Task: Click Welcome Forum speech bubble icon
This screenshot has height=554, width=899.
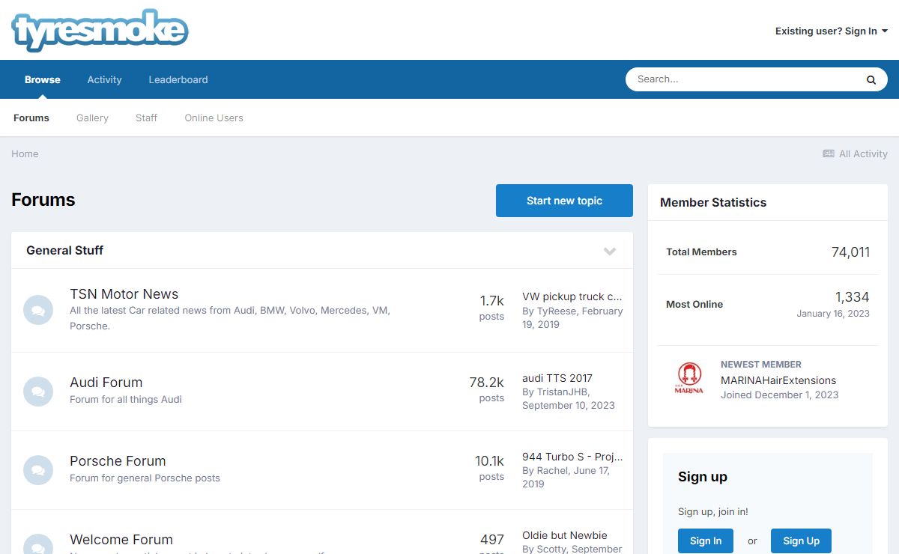Action: 38,545
